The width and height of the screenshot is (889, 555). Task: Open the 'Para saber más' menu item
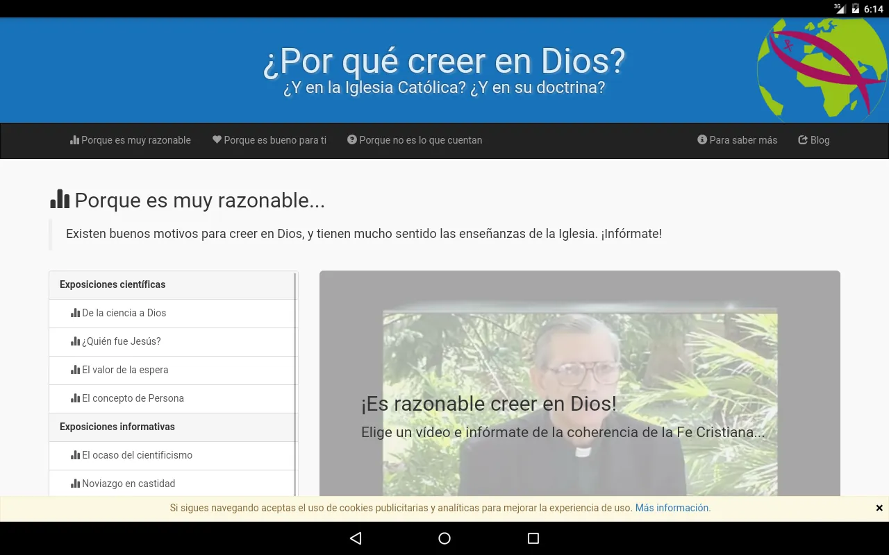pyautogui.click(x=738, y=140)
